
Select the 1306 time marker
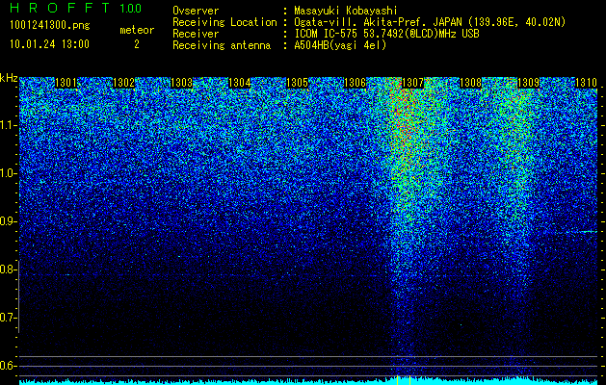[355, 83]
